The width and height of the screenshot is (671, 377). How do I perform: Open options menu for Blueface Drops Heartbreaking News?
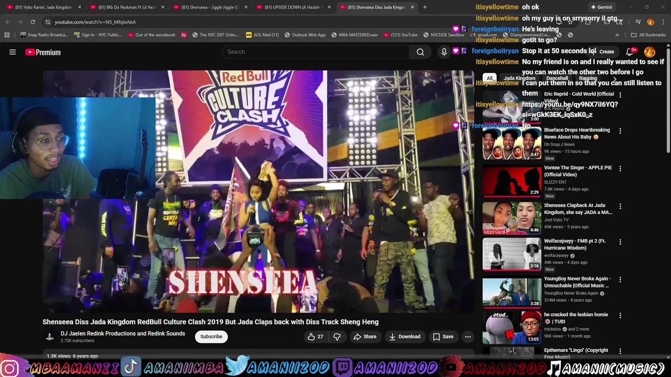[620, 131]
